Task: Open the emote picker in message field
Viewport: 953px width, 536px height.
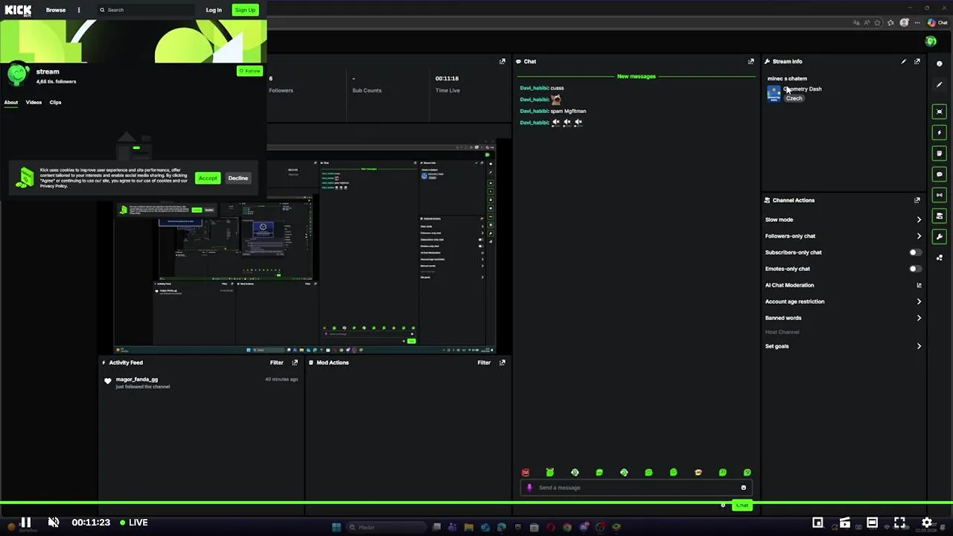Action: pos(743,488)
